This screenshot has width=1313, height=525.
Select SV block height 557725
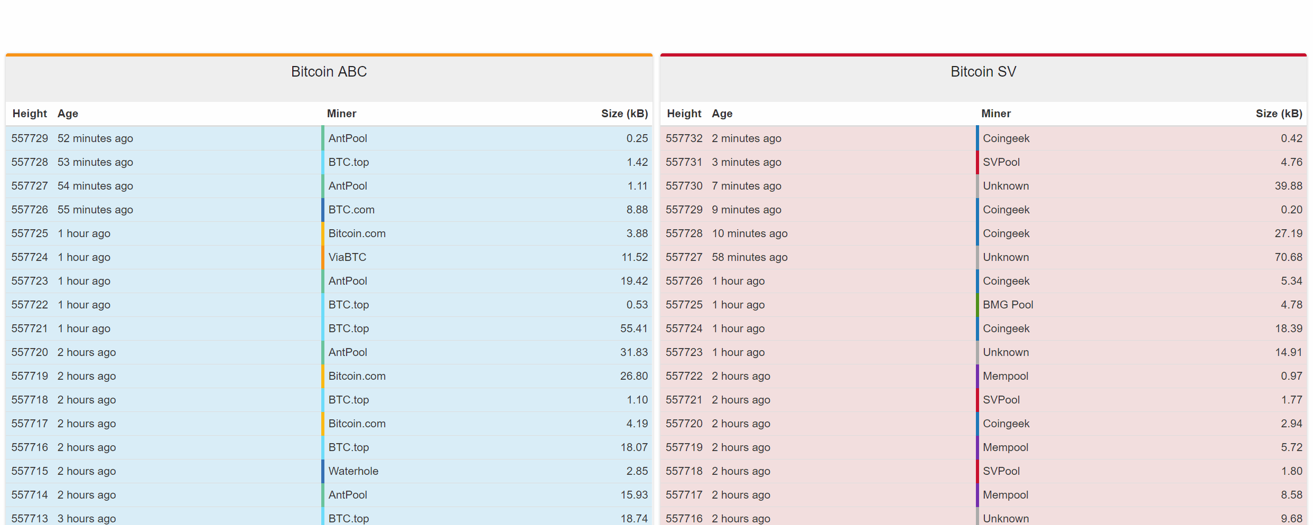click(684, 305)
